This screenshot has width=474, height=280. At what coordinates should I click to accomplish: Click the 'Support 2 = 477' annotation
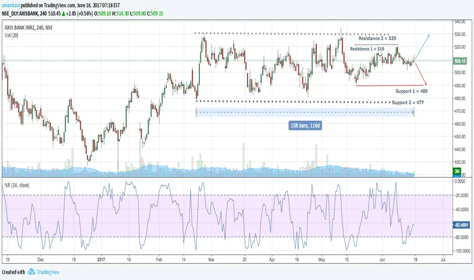pyautogui.click(x=408, y=102)
